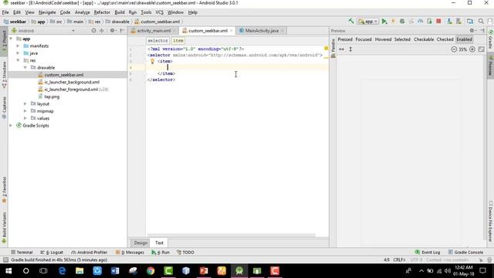
Task: Open the Messages tool window
Action: (x=130, y=253)
